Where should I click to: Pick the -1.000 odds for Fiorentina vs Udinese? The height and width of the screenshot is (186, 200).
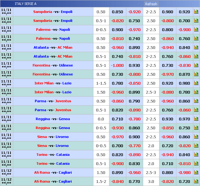click(x=117, y=66)
